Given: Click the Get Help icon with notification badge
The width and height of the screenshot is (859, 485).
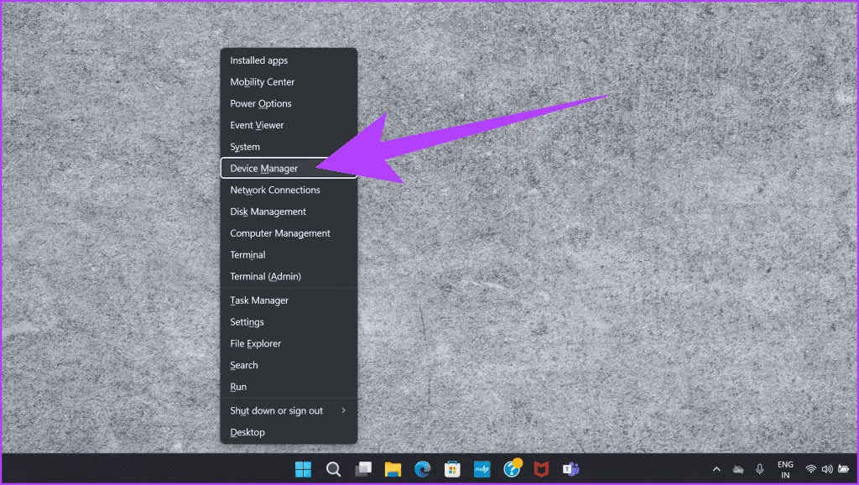Looking at the screenshot, I should click(x=513, y=469).
